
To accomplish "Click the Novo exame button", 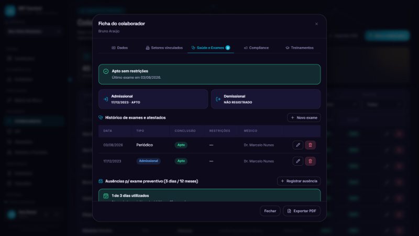I will [x=304, y=117].
